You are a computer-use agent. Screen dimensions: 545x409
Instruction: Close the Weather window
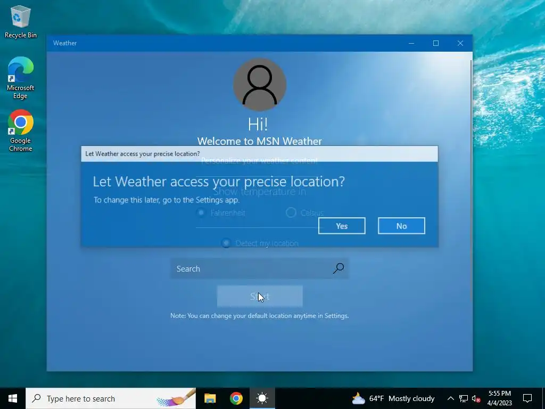tap(460, 43)
